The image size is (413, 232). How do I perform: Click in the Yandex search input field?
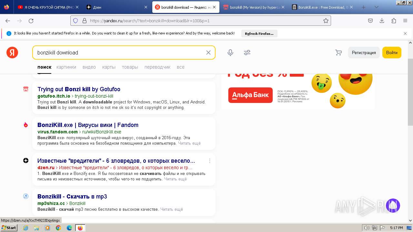click(x=119, y=53)
